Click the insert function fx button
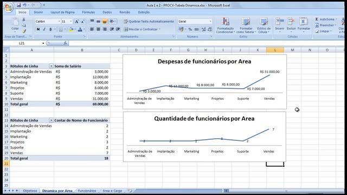The width and height of the screenshot is (347, 195). click(65, 43)
